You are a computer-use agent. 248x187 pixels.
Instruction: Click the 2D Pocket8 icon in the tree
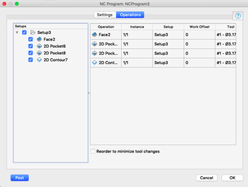pyautogui.click(x=39, y=53)
